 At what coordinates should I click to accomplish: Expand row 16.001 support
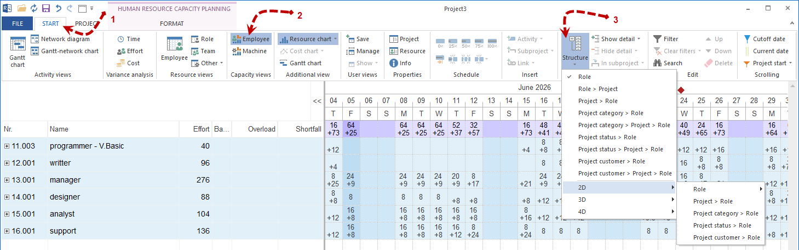[x=7, y=231]
